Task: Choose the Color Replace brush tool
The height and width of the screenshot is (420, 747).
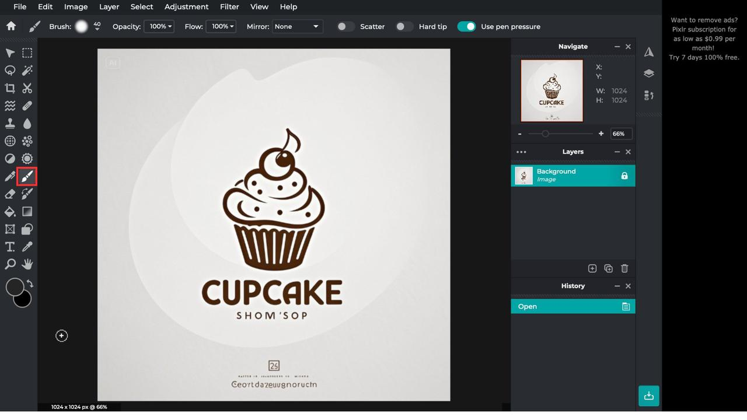Action: click(x=27, y=194)
